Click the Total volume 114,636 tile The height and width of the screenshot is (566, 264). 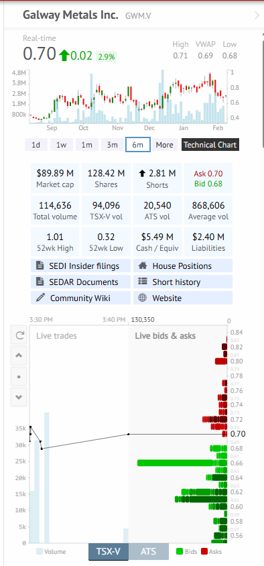[x=55, y=211]
